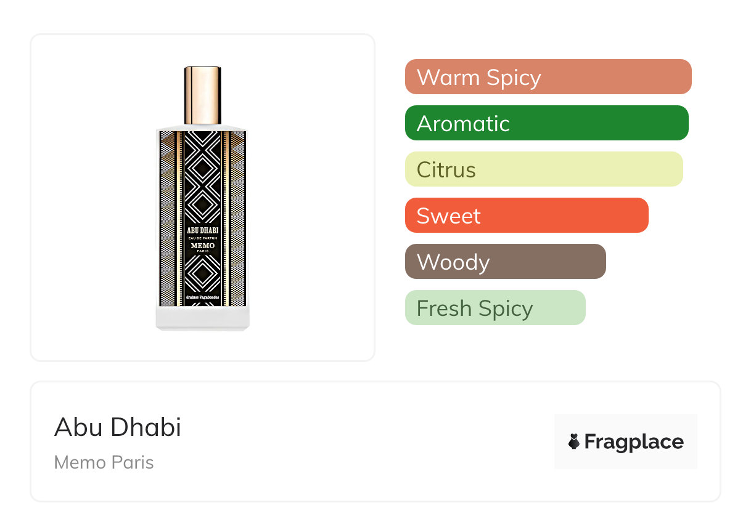Click the Memo Paris brand subtitle
The width and height of the screenshot is (751, 532).
[x=104, y=462]
